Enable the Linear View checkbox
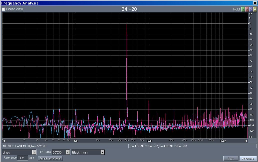Viewport: 258px width, 162px height. [x=3, y=9]
